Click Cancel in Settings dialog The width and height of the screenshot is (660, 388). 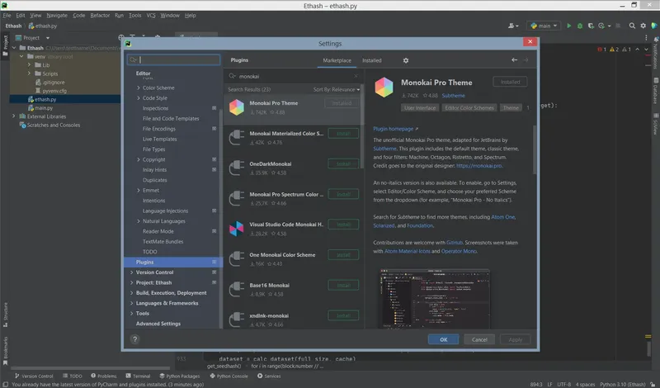[x=479, y=339]
